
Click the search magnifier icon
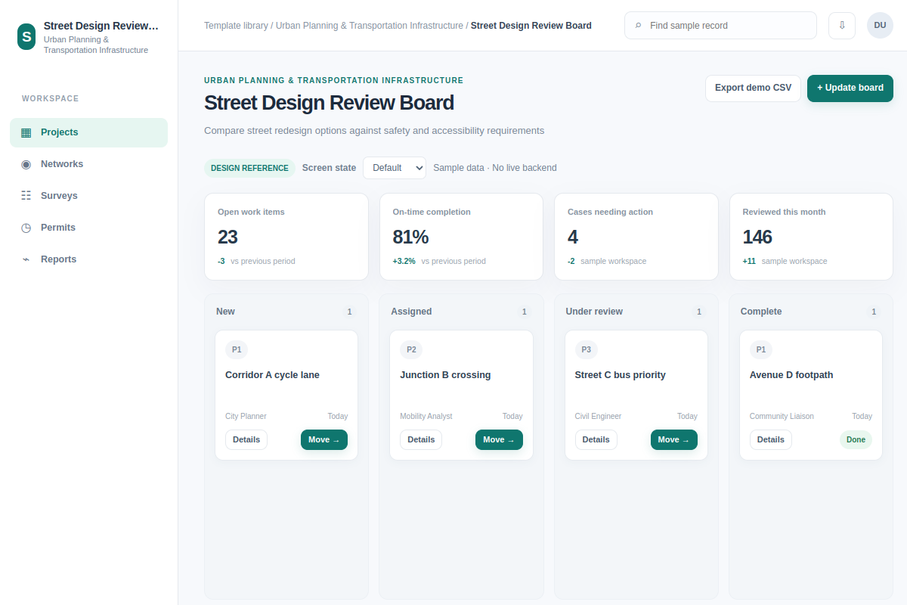pyautogui.click(x=639, y=26)
